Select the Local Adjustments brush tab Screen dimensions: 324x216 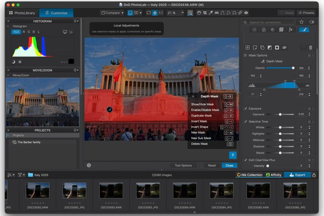304,30
